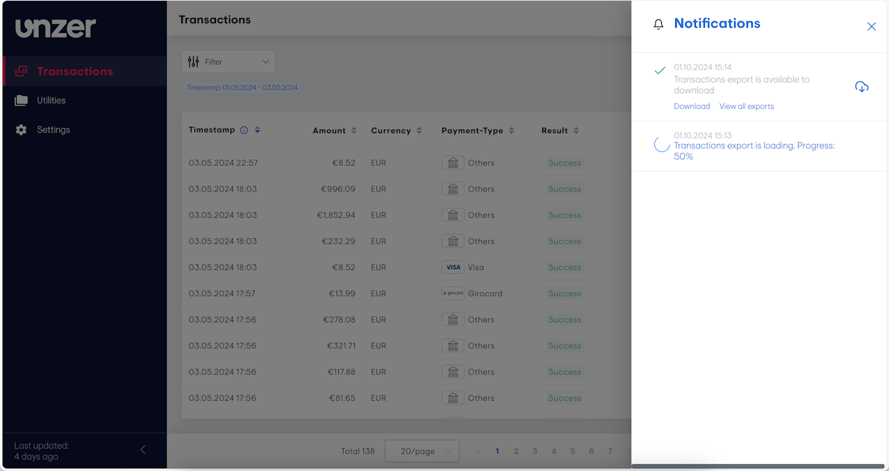Viewport: 889px width, 471px height.
Task: Click the cloud download icon in notifications
Action: click(861, 87)
